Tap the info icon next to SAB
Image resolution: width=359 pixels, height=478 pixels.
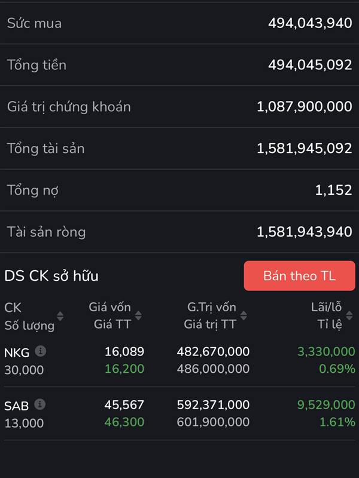40,405
